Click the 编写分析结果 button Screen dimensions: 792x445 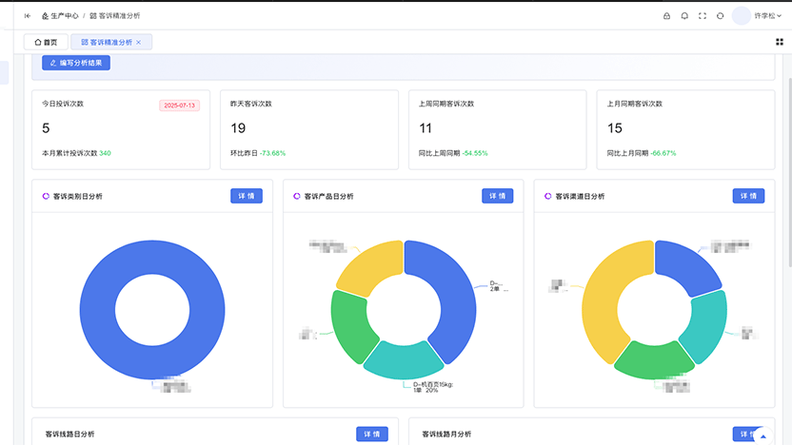[x=76, y=63]
